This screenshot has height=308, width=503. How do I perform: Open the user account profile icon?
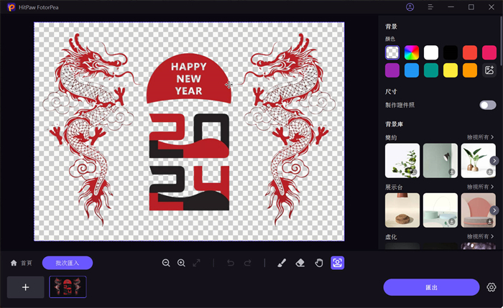pos(410,7)
